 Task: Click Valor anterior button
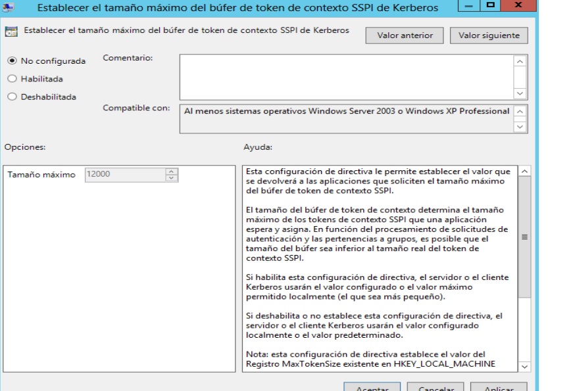click(x=405, y=35)
